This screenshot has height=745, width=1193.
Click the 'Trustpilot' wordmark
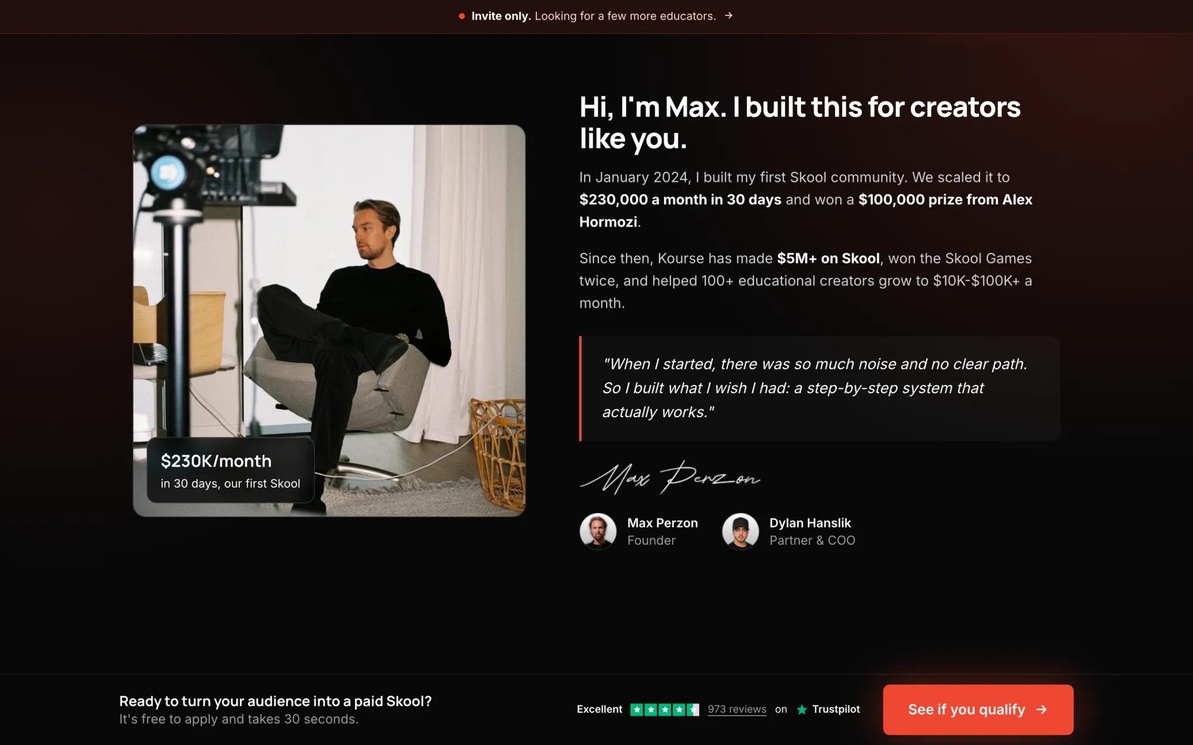pyautogui.click(x=836, y=709)
